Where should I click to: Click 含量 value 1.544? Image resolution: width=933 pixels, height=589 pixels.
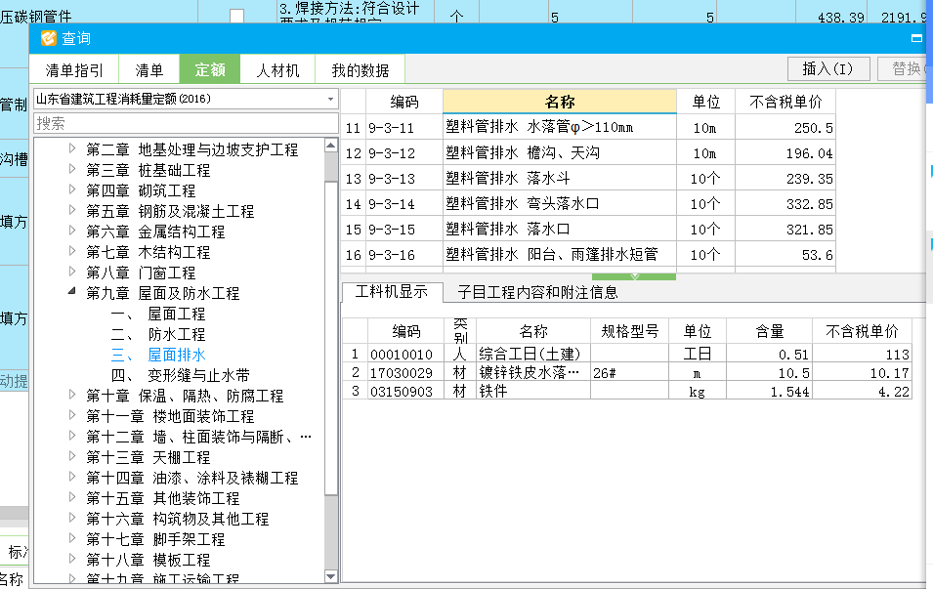(770, 391)
